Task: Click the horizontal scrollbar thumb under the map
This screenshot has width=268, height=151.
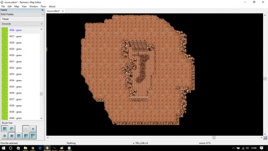Action: click(214, 137)
